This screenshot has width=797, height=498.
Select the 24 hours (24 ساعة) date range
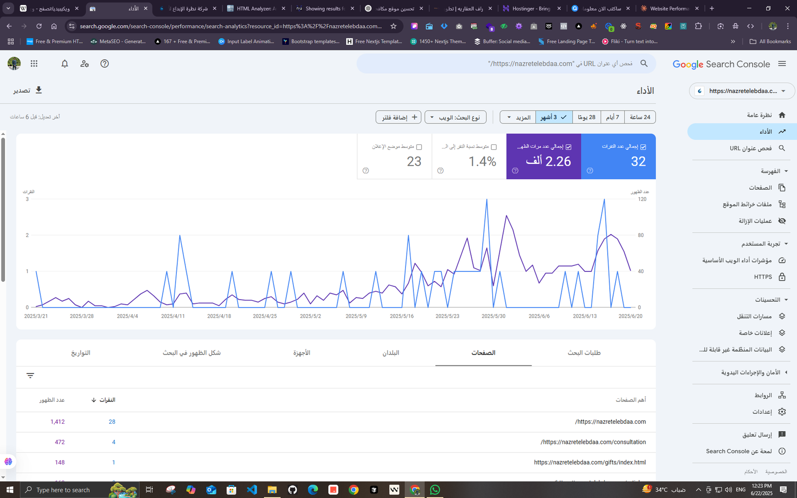click(x=640, y=117)
